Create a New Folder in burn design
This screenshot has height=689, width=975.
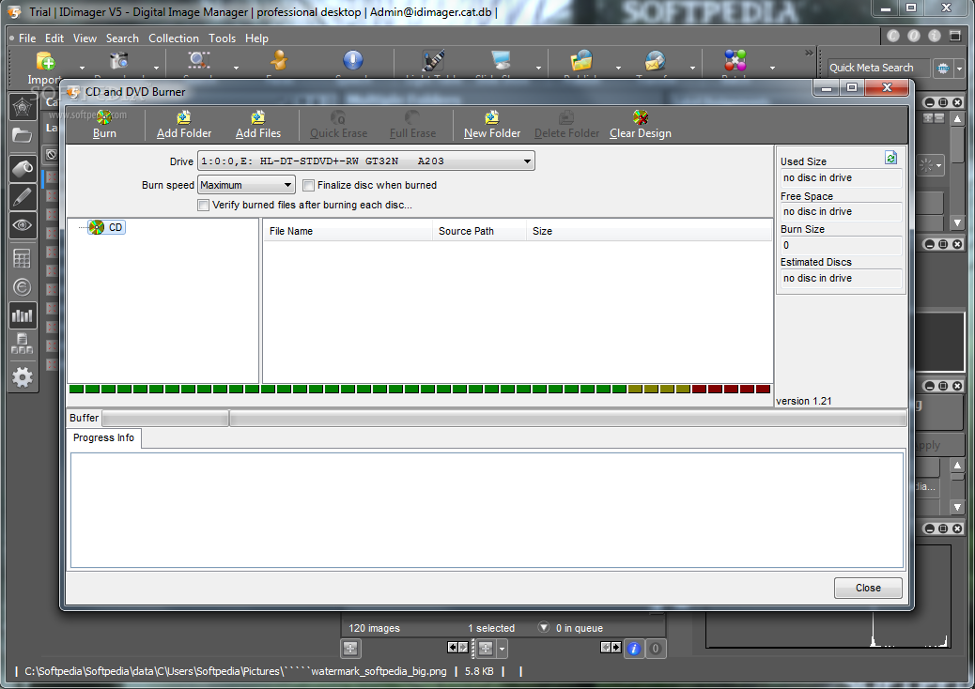(492, 124)
